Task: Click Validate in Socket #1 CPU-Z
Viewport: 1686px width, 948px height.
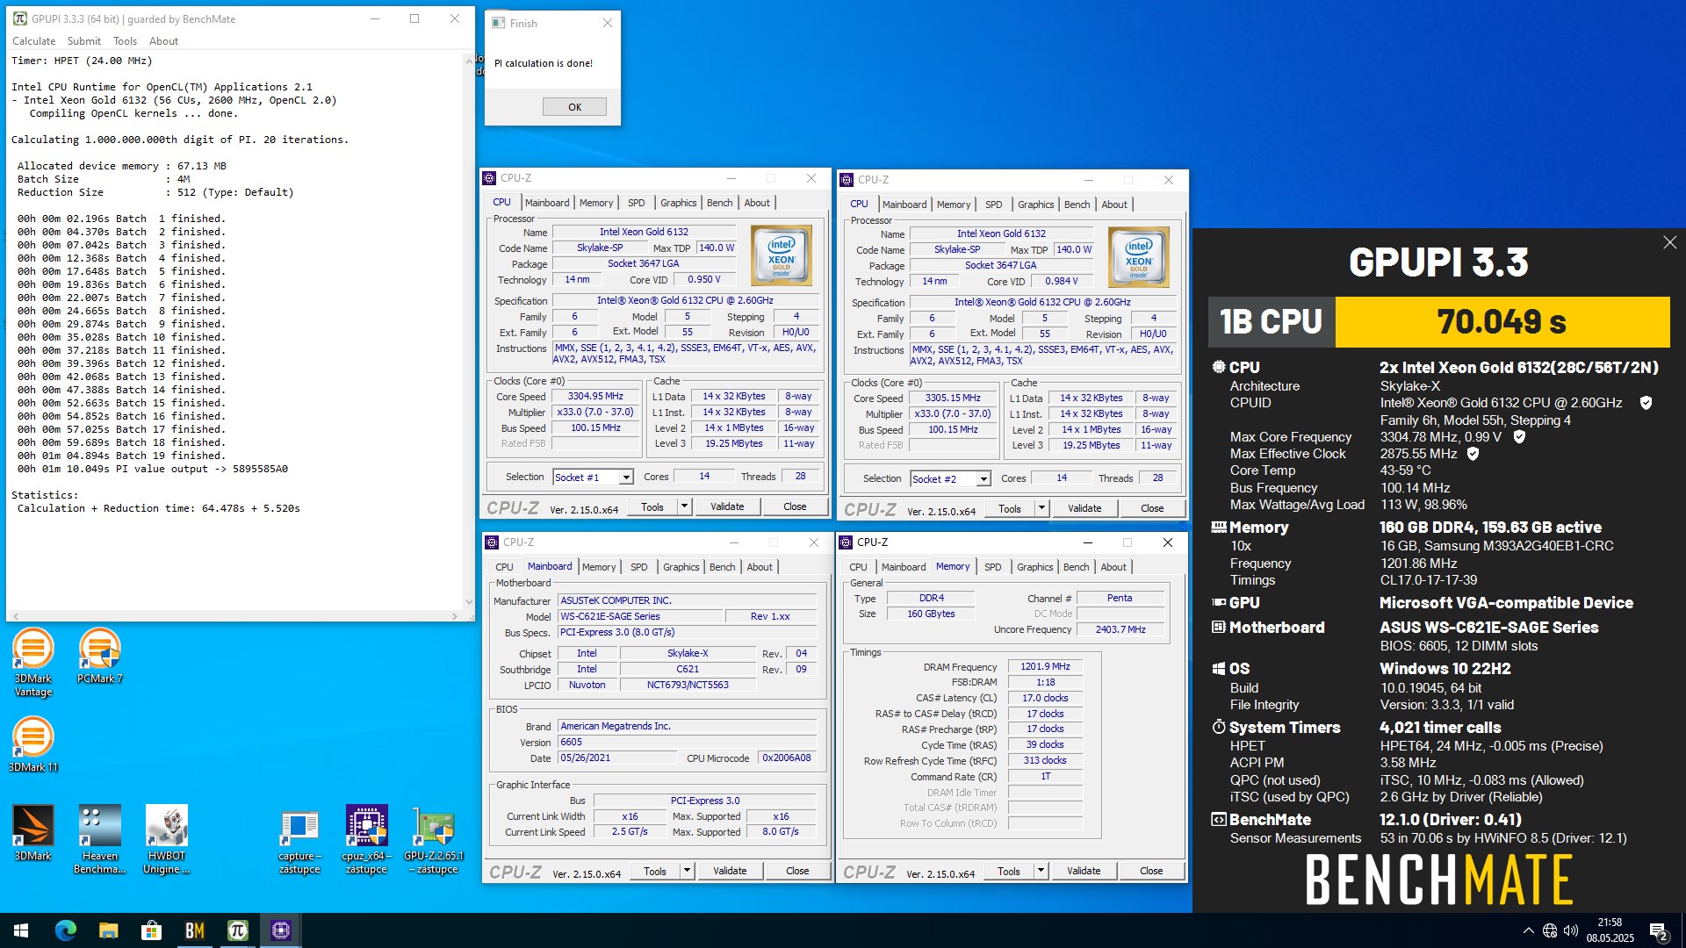Action: [727, 506]
